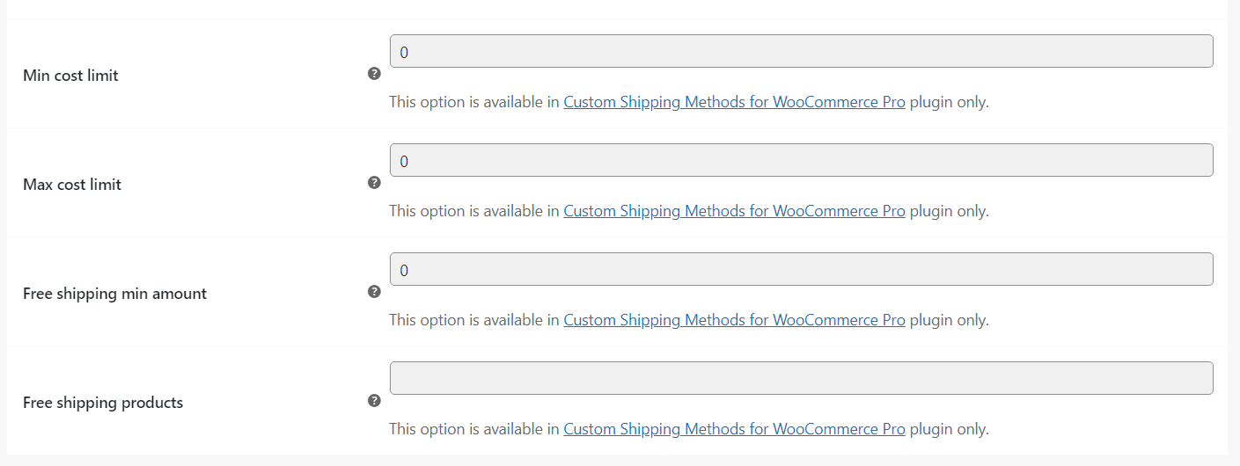Click the Max cost limit label
This screenshot has width=1240, height=466.
[x=72, y=185]
